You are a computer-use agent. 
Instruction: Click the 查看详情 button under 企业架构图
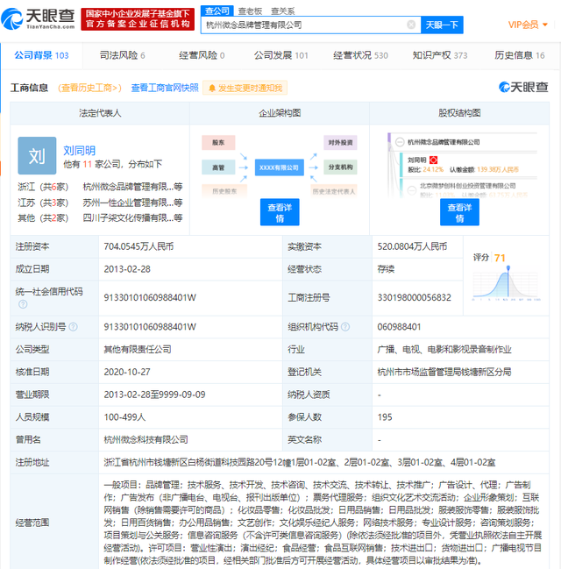280,212
